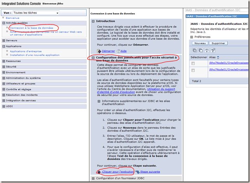
Task: Expand Utilisateurs et groupes section
Action: point(4,84)
